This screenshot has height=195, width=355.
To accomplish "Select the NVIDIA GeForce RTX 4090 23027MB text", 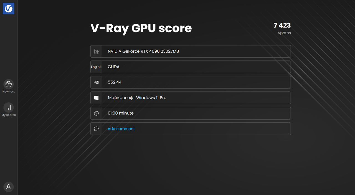I will (x=143, y=51).
